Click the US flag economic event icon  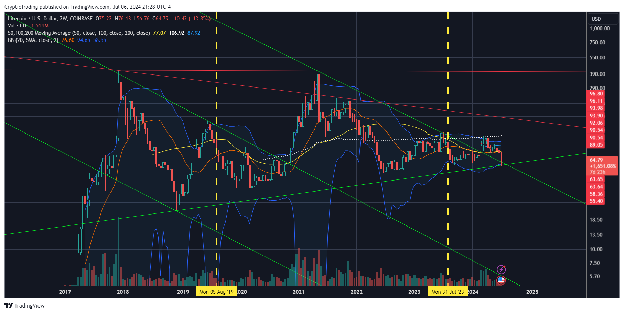501,280
